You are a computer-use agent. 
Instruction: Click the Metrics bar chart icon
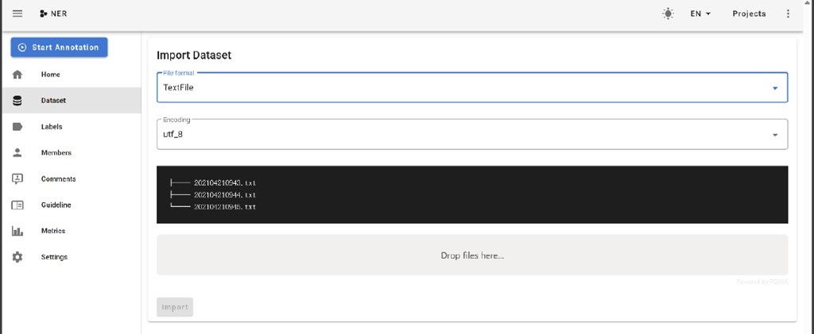click(17, 232)
